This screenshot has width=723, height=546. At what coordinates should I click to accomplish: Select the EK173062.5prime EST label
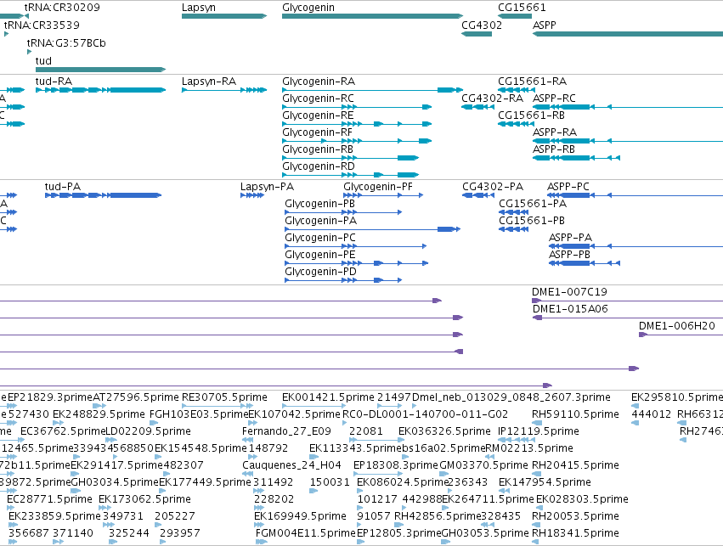click(x=144, y=499)
